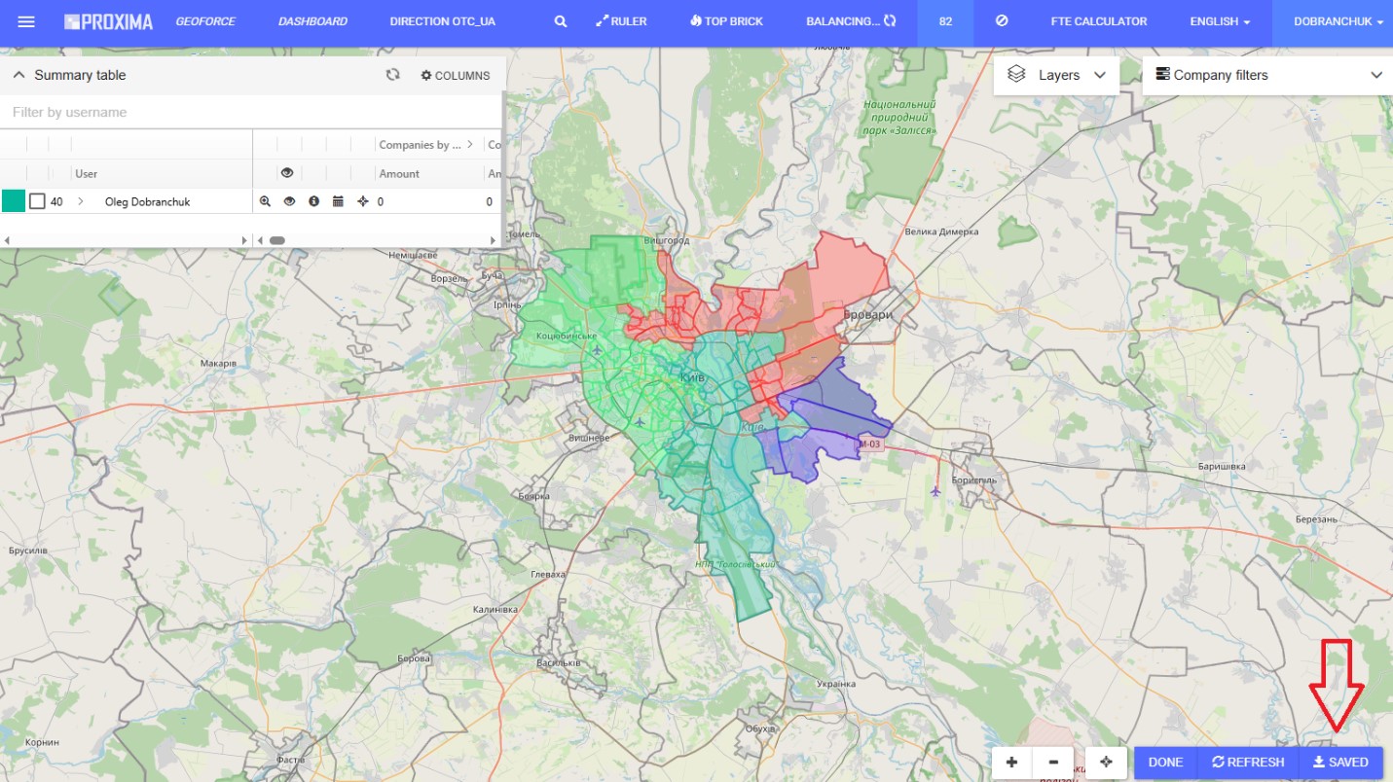Screen dimensions: 1393x782
Task: Open info for Oleg Dobranchuk row
Action: (x=313, y=200)
